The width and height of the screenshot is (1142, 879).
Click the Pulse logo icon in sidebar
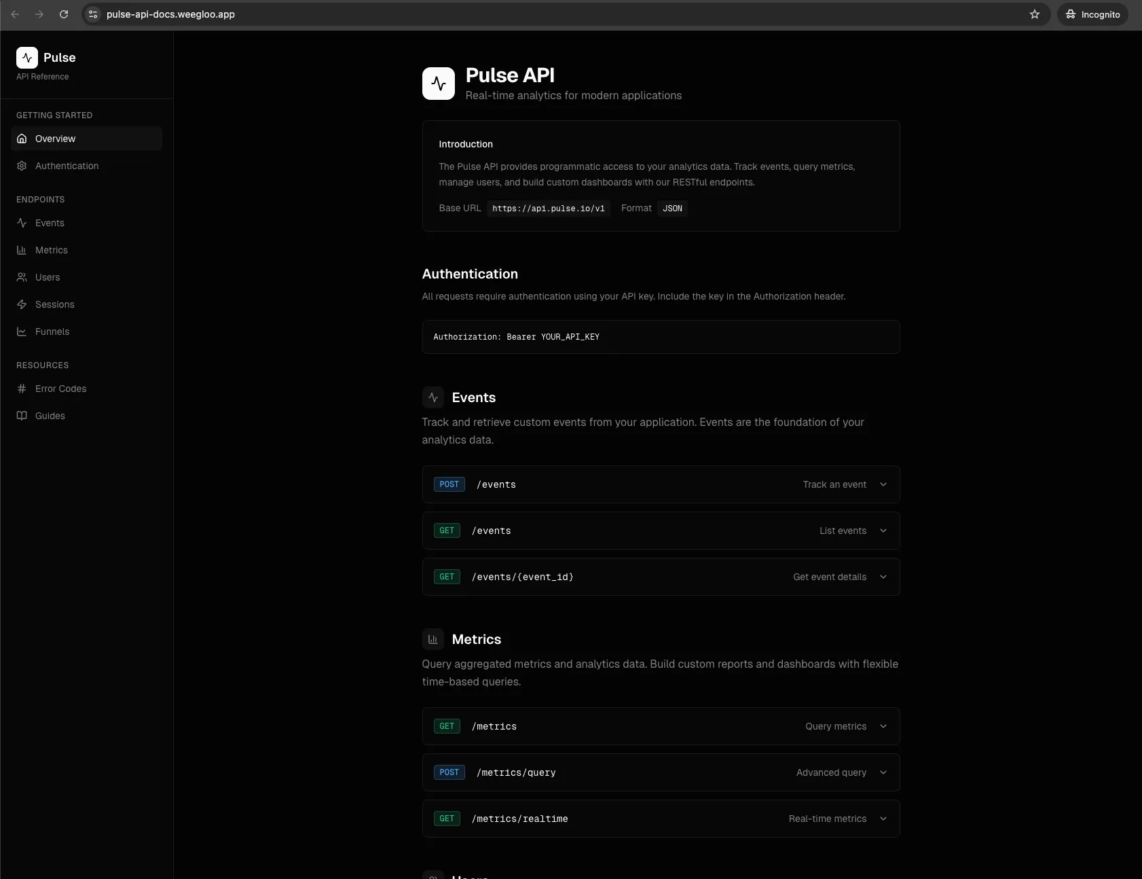click(x=27, y=58)
